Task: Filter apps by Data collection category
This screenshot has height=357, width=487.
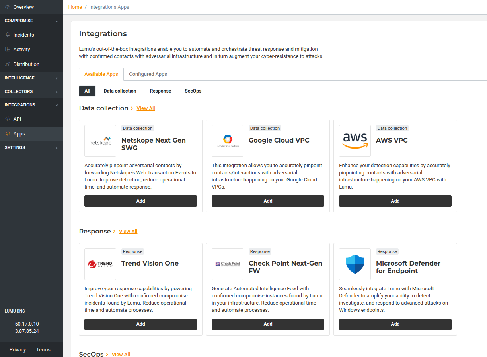Action: (x=120, y=91)
